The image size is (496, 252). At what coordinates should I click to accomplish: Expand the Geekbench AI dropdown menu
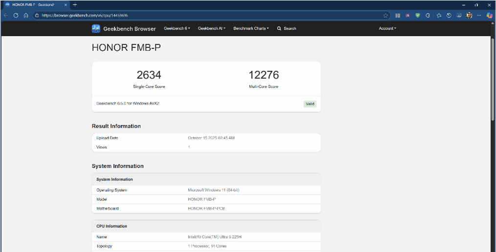click(212, 28)
